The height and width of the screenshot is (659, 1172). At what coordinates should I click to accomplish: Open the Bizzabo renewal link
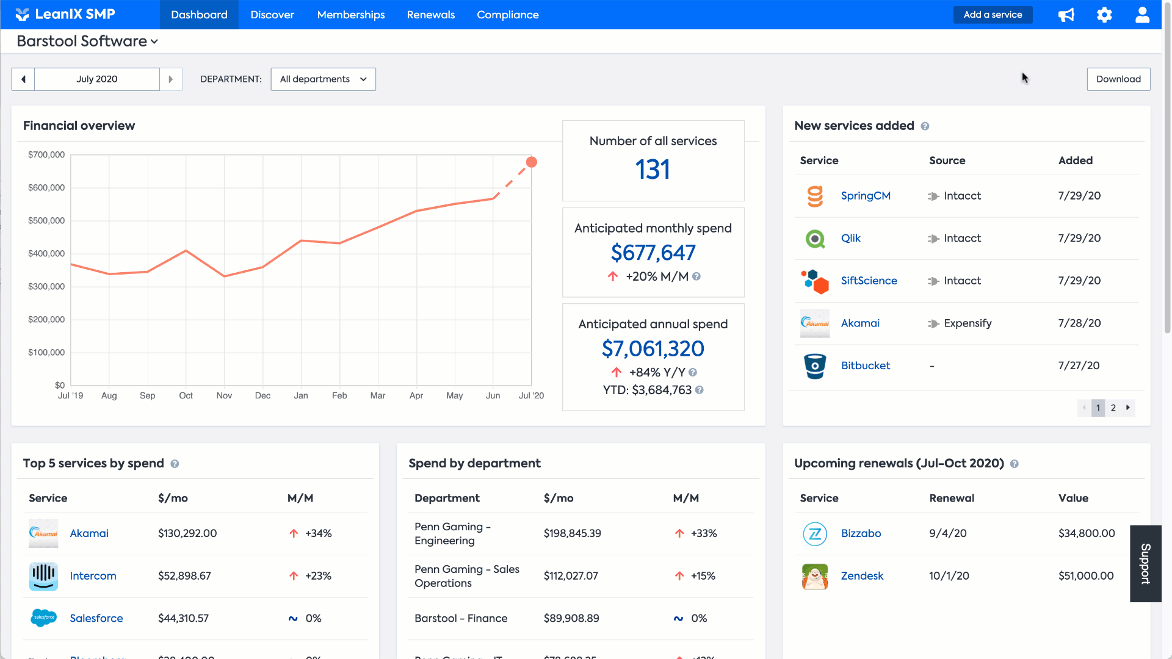click(861, 533)
